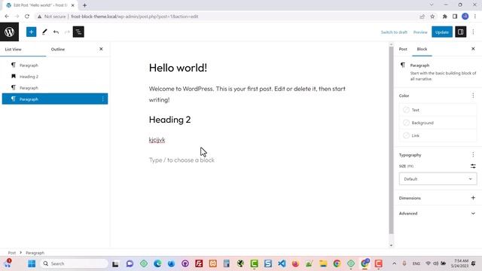Open Color panel options menu
482x271 pixels.
pyautogui.click(x=473, y=96)
